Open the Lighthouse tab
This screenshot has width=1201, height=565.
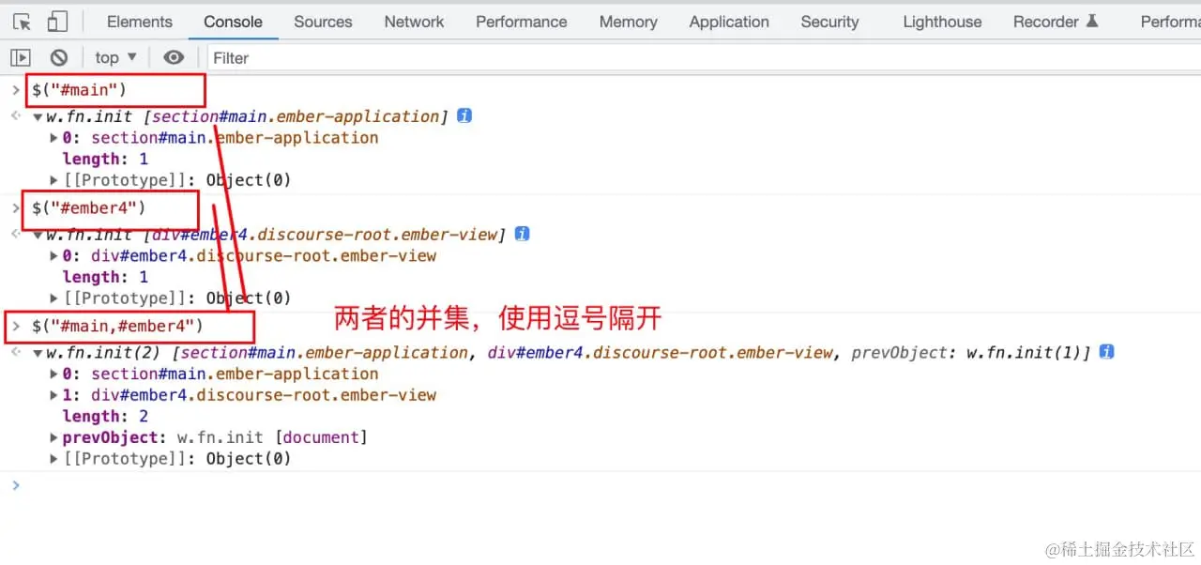[942, 22]
